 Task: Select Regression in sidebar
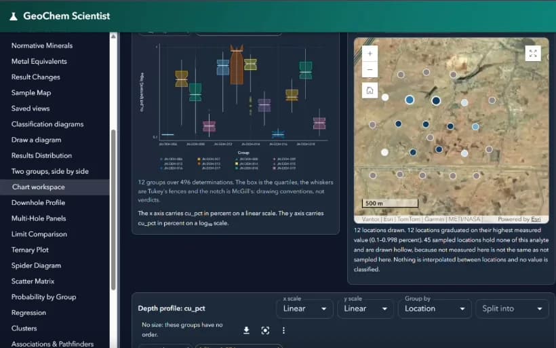click(x=28, y=313)
